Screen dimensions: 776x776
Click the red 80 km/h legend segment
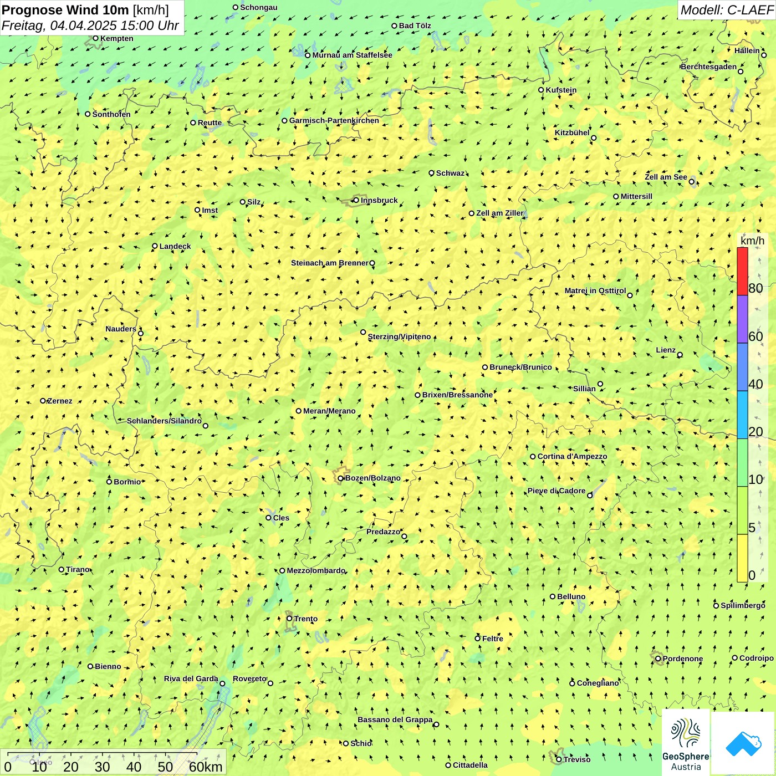tap(742, 271)
